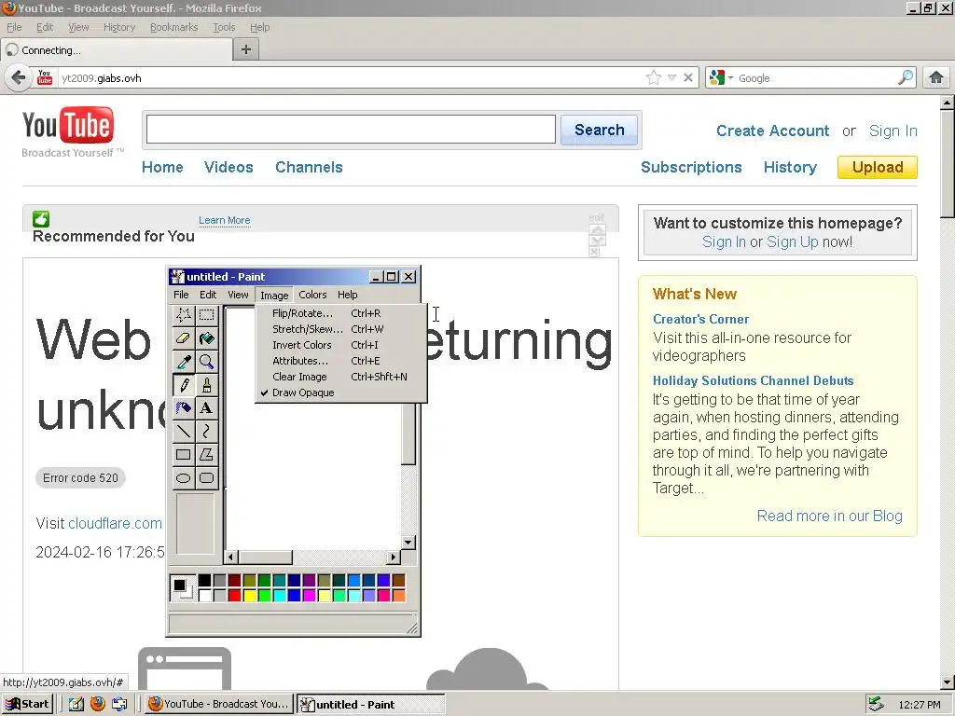This screenshot has width=955, height=716.
Task: Choose the Ellipse shape tool
Action: click(184, 478)
